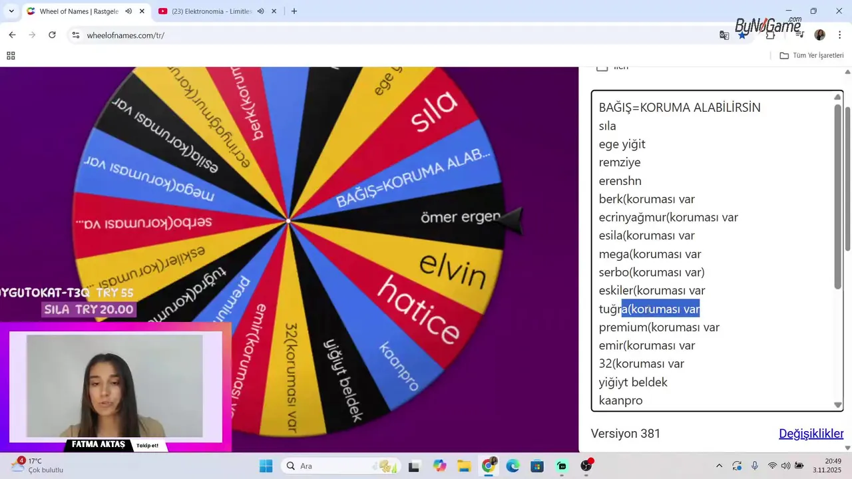The image size is (852, 479).
Task: Click the eskiler(koruması var entry
Action: click(x=652, y=291)
